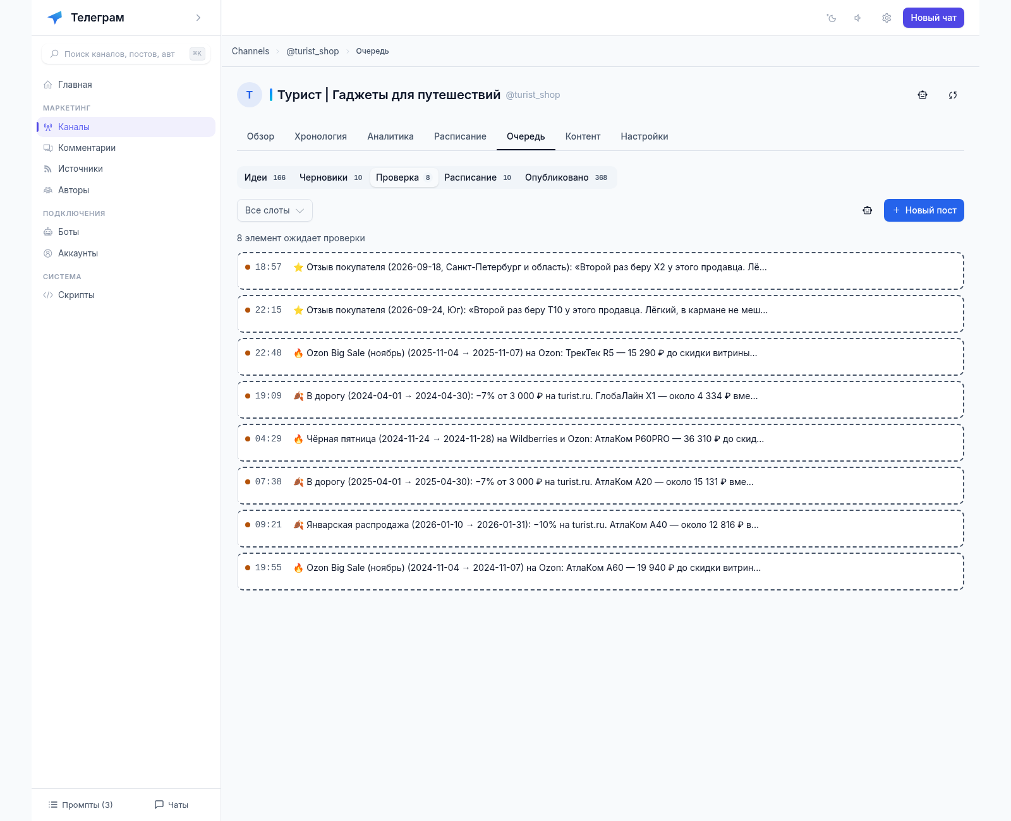This screenshot has width=1011, height=821.
Task: Show Опубликовано queue filter
Action: click(566, 177)
